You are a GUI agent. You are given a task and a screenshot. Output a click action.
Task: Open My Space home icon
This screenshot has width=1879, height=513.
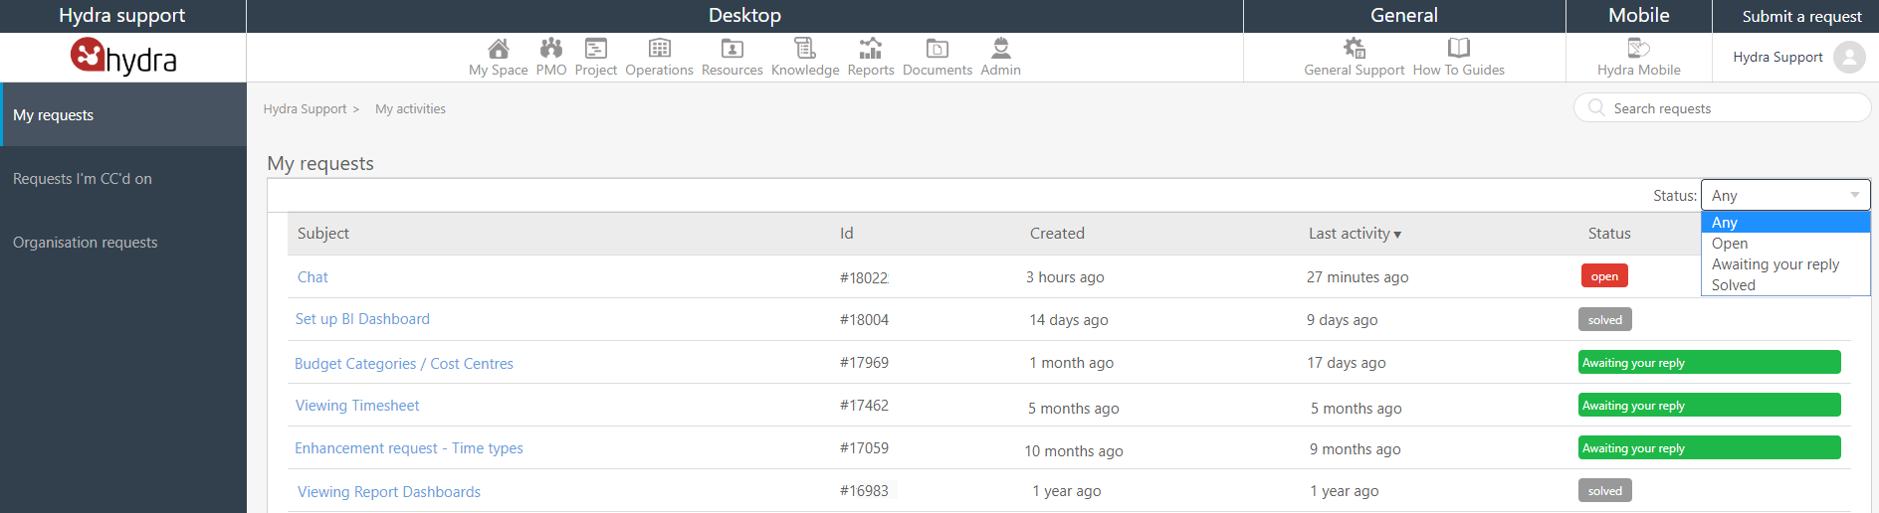(x=499, y=48)
